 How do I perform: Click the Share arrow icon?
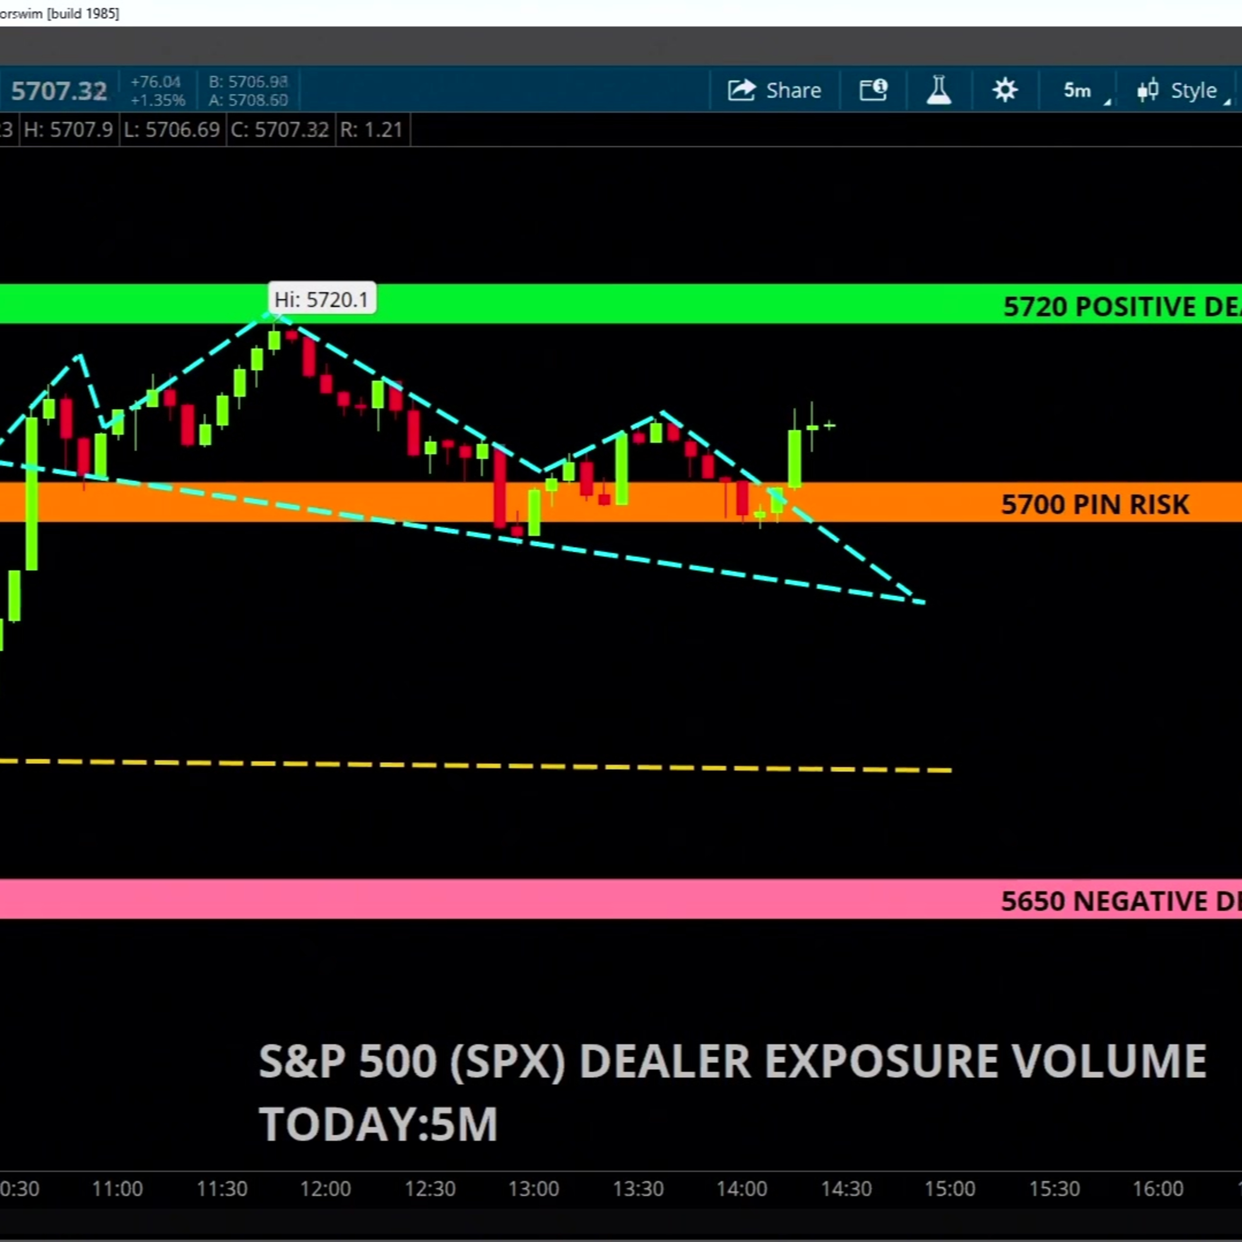pos(741,90)
